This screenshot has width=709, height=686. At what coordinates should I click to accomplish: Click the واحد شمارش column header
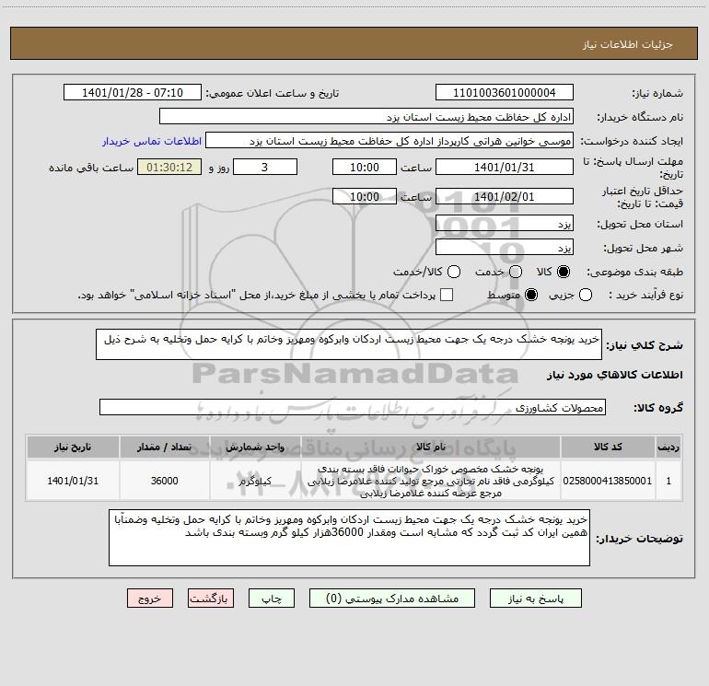[255, 447]
